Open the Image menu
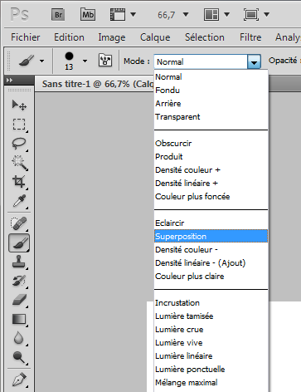Screen dimensions: 301x392 pos(112,37)
